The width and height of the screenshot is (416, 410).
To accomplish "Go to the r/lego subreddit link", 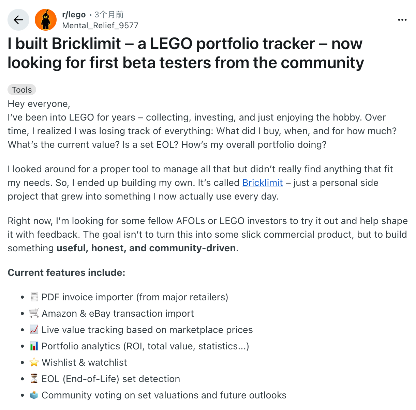I will [x=74, y=15].
